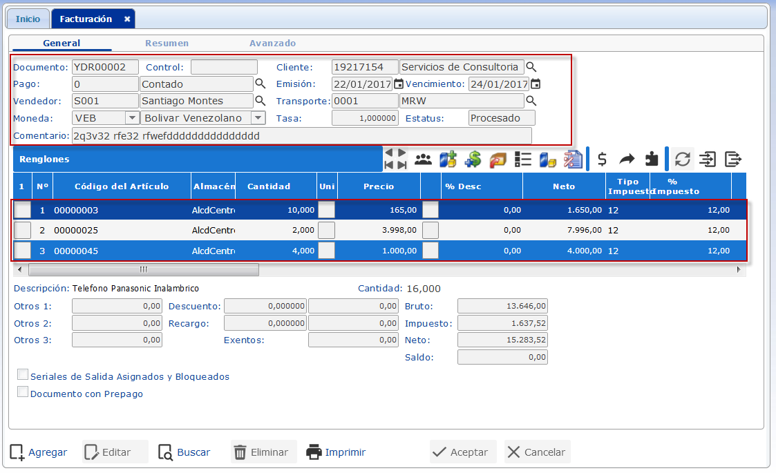Viewport: 776px width, 473px height.
Task: Click the Imprimir button
Action: 336,452
